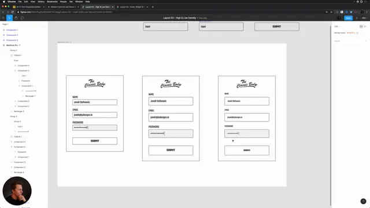Close the active Layout 03 tab
370x208 pixels.
coord(113,7)
